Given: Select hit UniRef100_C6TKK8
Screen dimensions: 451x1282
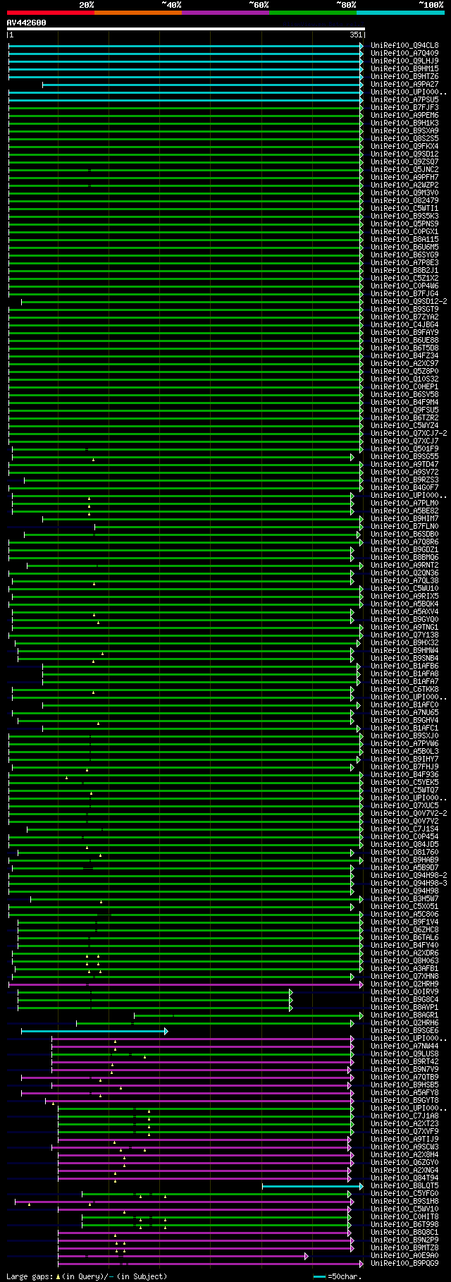Looking at the screenshot, I should (404, 690).
